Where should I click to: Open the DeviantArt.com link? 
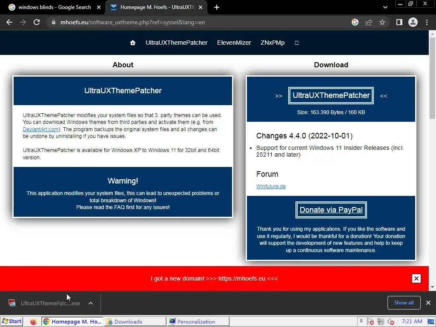[40, 129]
